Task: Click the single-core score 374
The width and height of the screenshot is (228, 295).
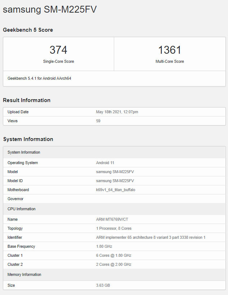Action: coord(58,50)
